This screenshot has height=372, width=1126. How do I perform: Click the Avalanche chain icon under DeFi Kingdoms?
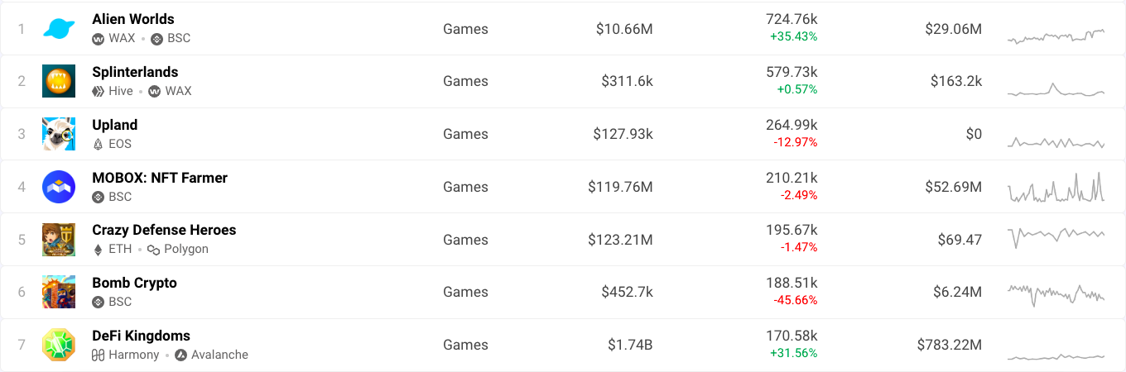[180, 355]
